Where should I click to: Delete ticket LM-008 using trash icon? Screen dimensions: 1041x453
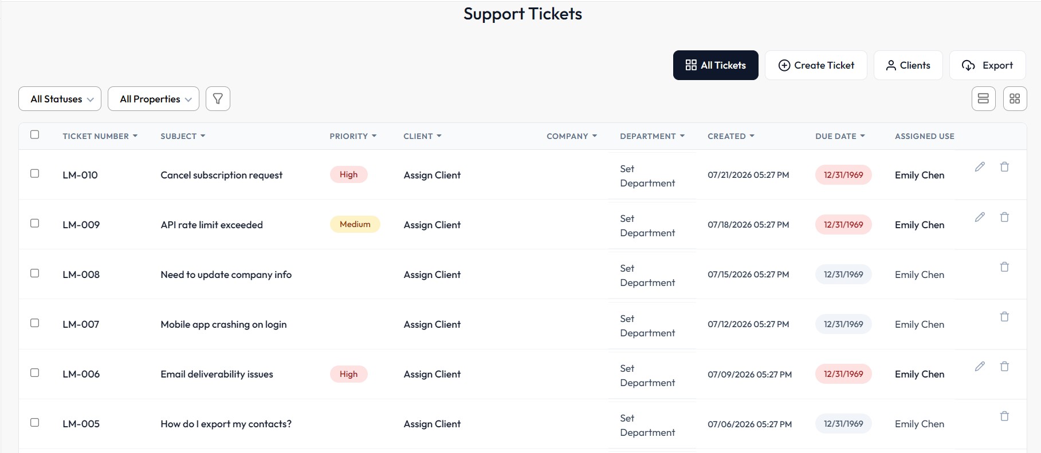coord(1004,267)
